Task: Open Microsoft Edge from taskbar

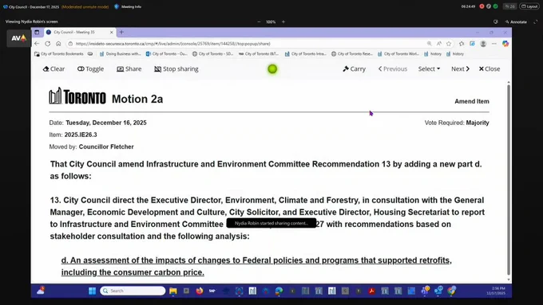Action: click(x=279, y=291)
